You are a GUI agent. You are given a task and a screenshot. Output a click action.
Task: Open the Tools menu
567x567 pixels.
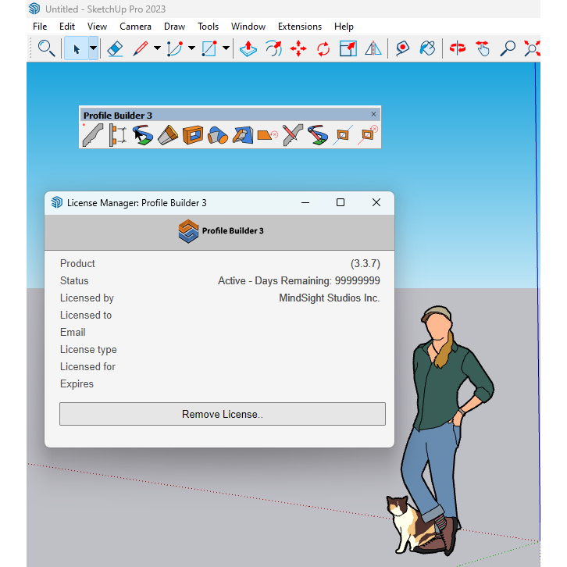pyautogui.click(x=208, y=27)
